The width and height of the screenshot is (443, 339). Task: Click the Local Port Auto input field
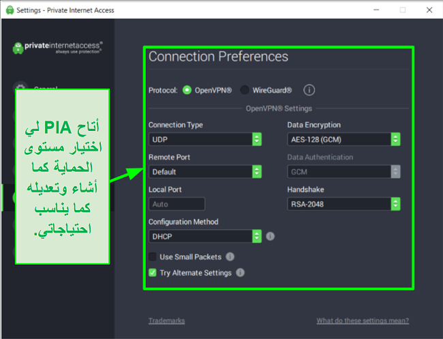[x=177, y=204]
